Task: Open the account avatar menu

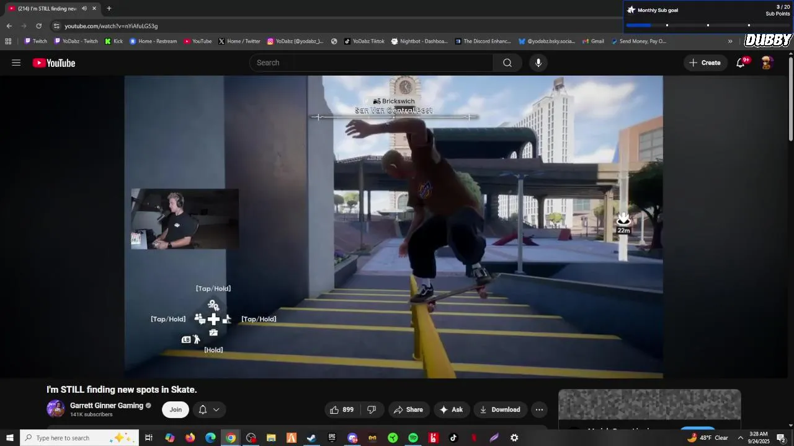Action: (x=767, y=63)
